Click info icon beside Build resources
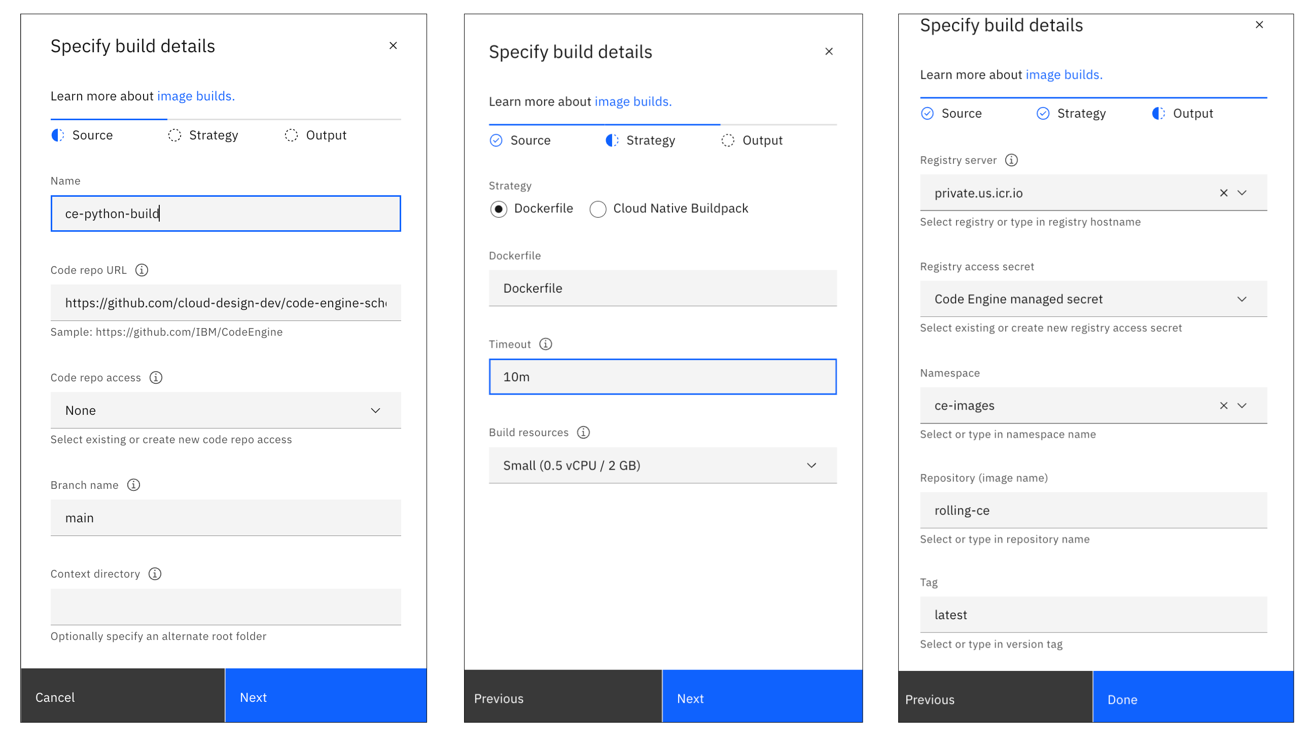The height and width of the screenshot is (749, 1308). coord(583,433)
